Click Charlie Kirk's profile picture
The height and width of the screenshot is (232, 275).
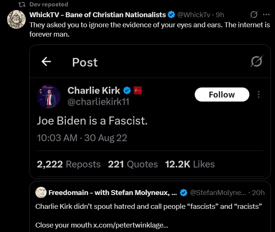pyautogui.click(x=48, y=97)
